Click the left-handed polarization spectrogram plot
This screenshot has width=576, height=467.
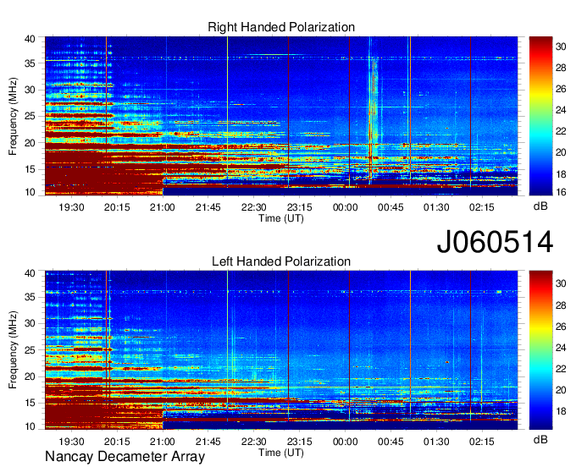click(x=281, y=350)
